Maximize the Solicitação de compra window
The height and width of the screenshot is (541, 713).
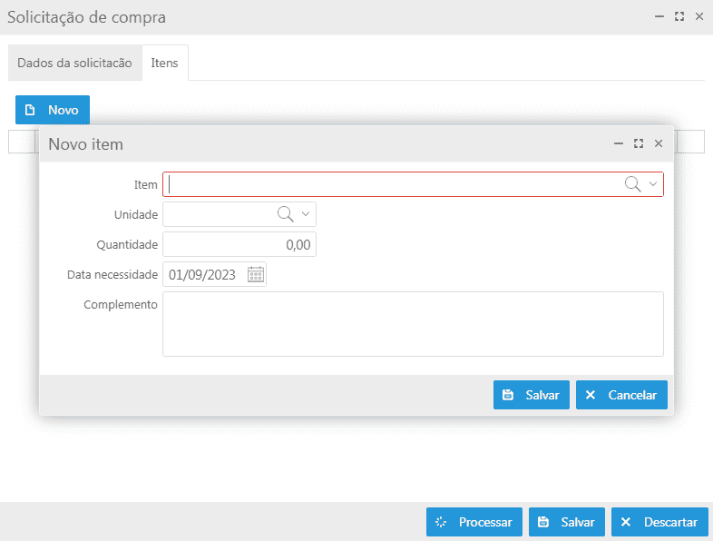(x=679, y=17)
